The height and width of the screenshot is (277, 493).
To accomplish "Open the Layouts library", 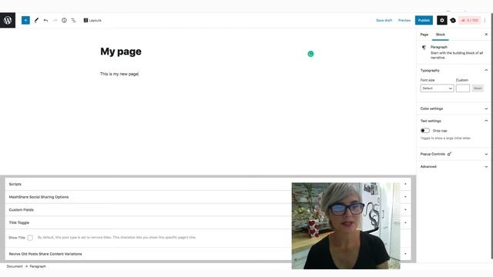I will click(92, 21).
